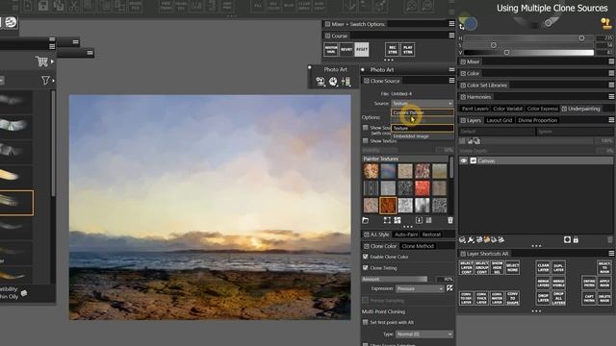Adjust the V value slider
The width and height of the screenshot is (616, 346).
click(529, 52)
